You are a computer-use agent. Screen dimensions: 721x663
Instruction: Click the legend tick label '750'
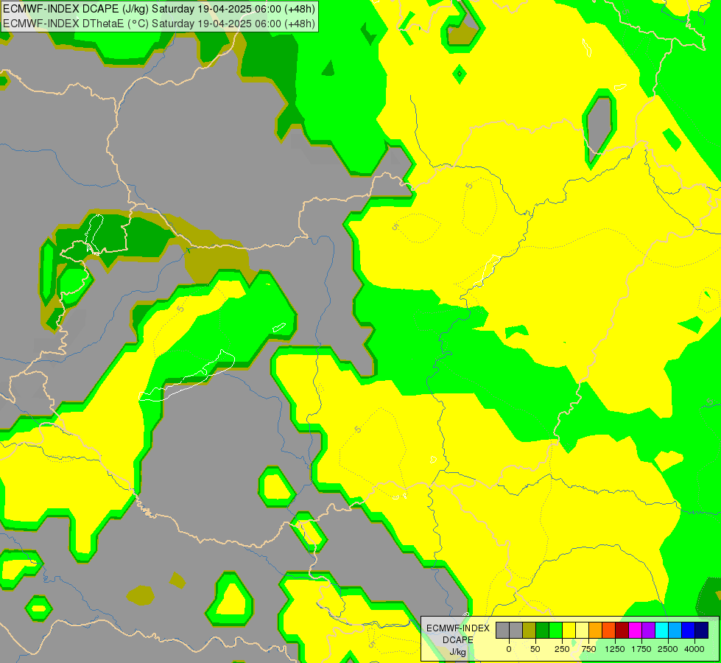click(588, 649)
